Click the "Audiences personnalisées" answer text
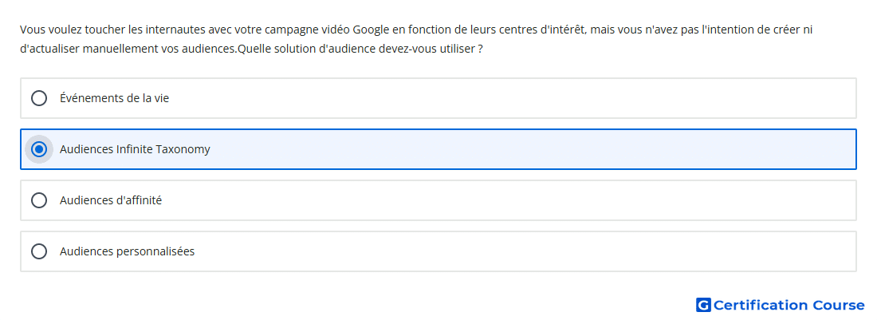This screenshot has width=877, height=320. tap(127, 251)
